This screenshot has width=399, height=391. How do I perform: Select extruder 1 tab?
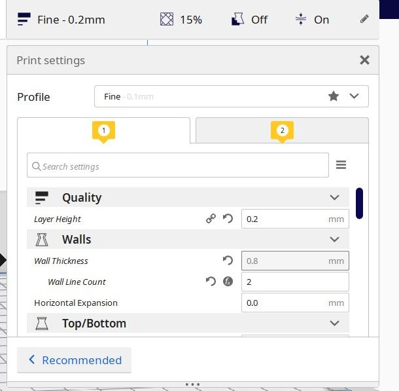click(x=103, y=130)
